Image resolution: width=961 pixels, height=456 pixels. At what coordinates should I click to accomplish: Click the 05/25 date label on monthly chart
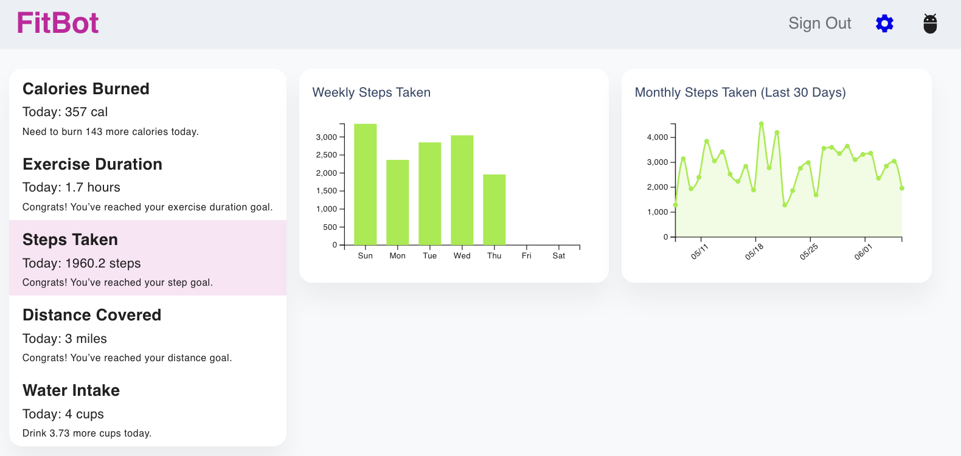(808, 252)
